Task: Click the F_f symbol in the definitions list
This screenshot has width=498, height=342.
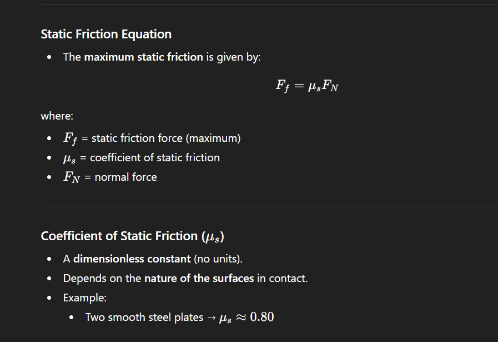Action: (71, 138)
